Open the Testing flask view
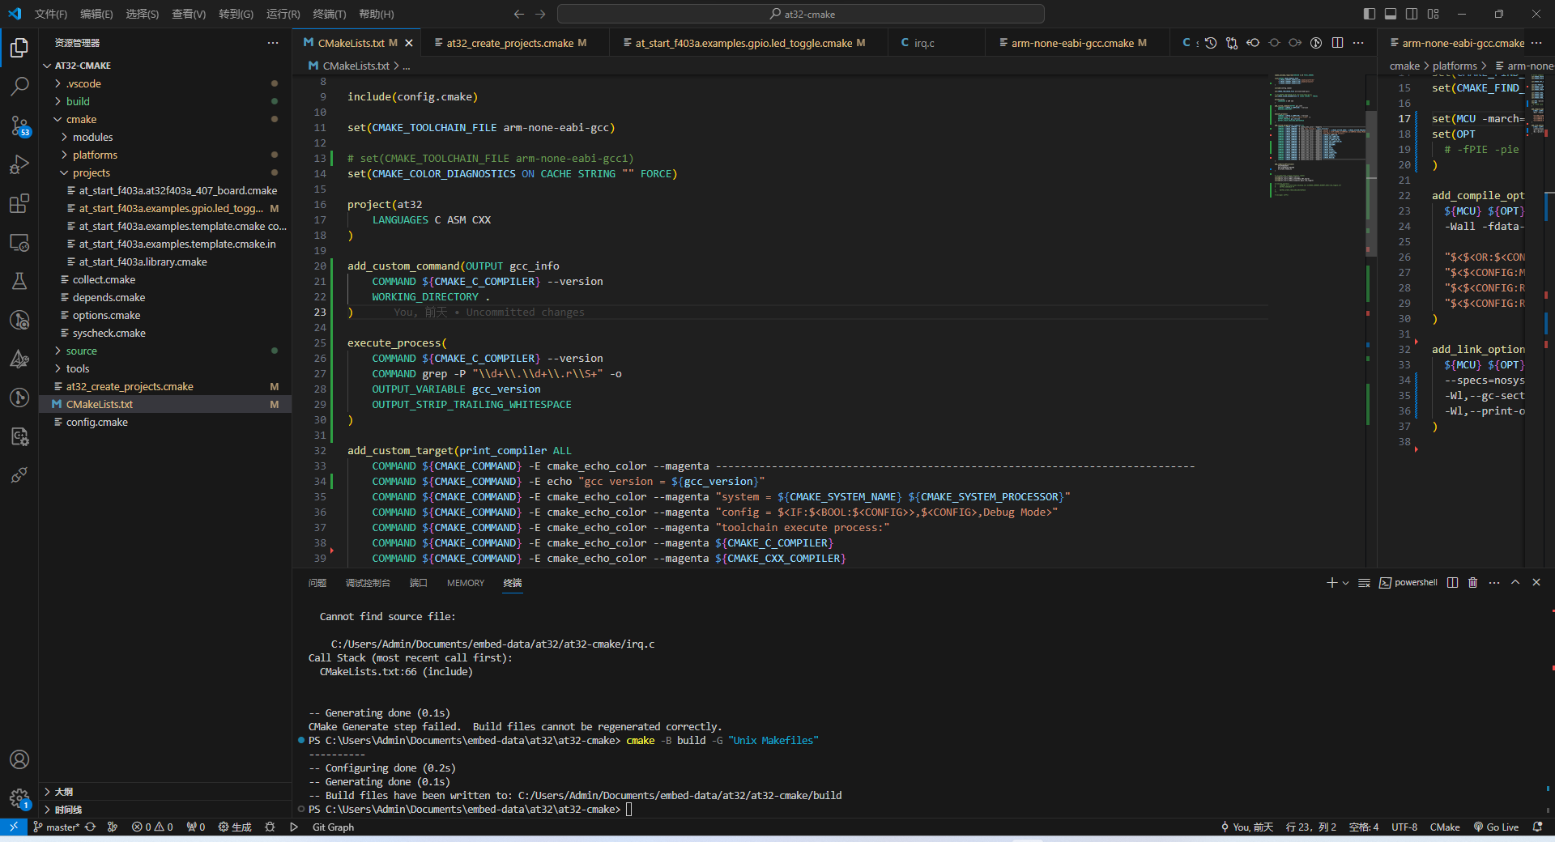Image resolution: width=1555 pixels, height=842 pixels. click(x=19, y=281)
